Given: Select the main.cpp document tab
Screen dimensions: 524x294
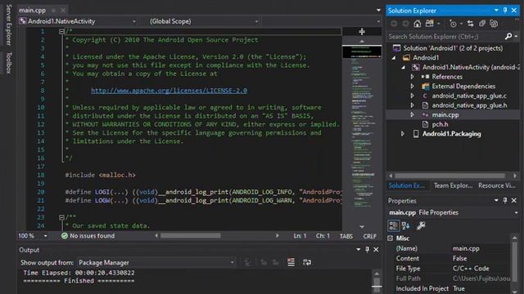Looking at the screenshot, I should (33, 11).
